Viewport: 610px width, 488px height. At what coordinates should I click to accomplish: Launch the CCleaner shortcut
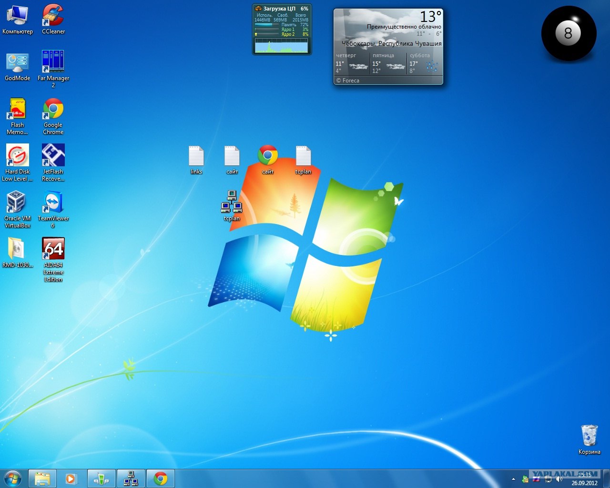53,19
